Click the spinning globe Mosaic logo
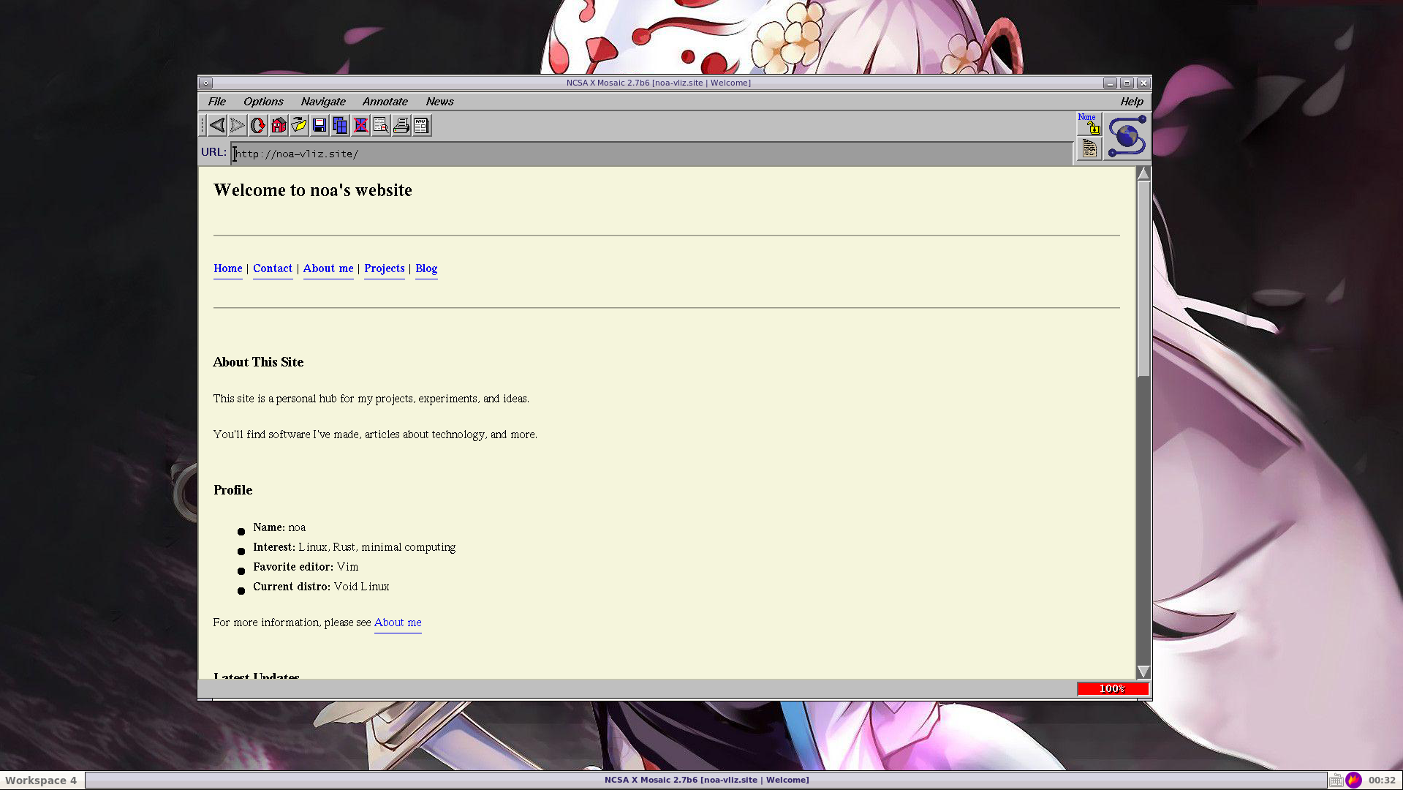The width and height of the screenshot is (1403, 790). pos(1127,136)
